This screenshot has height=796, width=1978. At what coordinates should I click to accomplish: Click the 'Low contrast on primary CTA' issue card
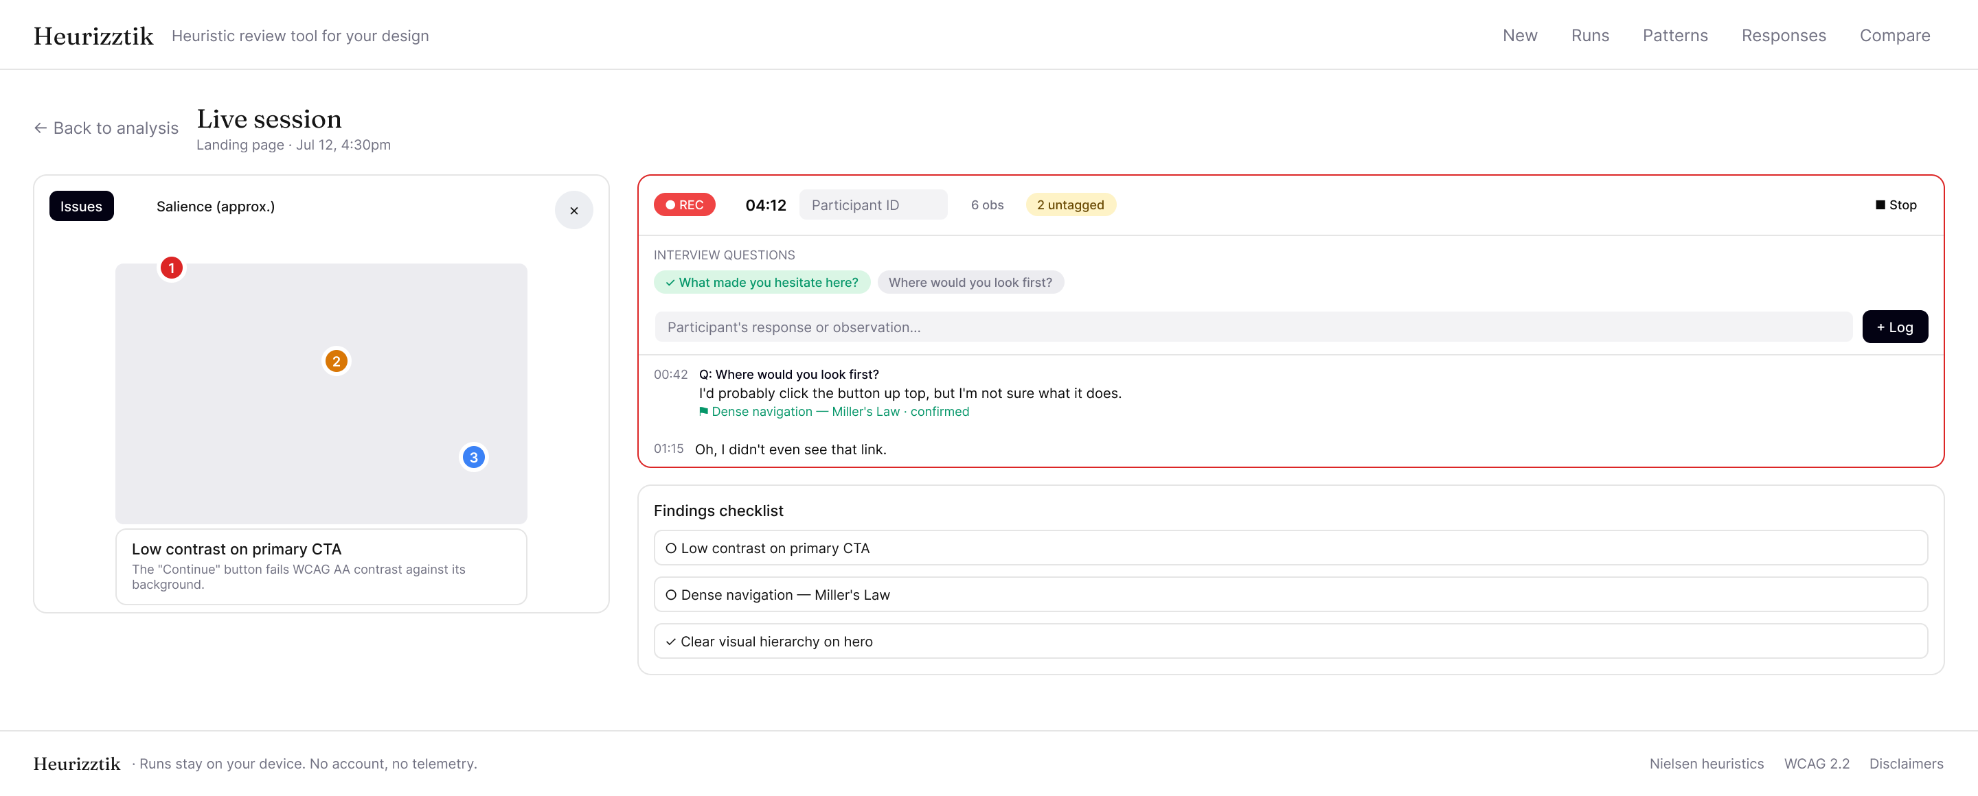click(321, 567)
